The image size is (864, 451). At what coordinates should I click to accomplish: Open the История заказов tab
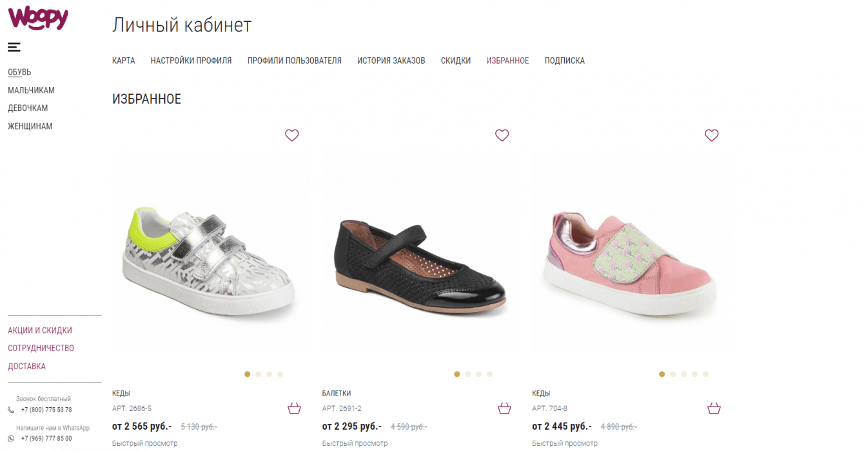pyautogui.click(x=391, y=61)
